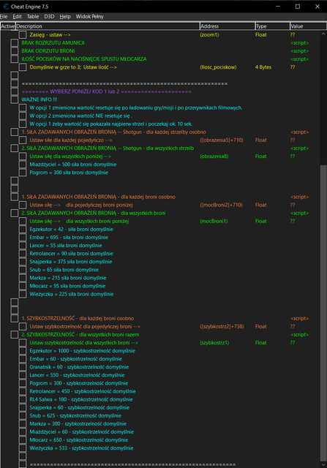This screenshot has height=468, width=327.
Task: Select the (Ilosc_pociskow) address cell
Action: (218, 67)
